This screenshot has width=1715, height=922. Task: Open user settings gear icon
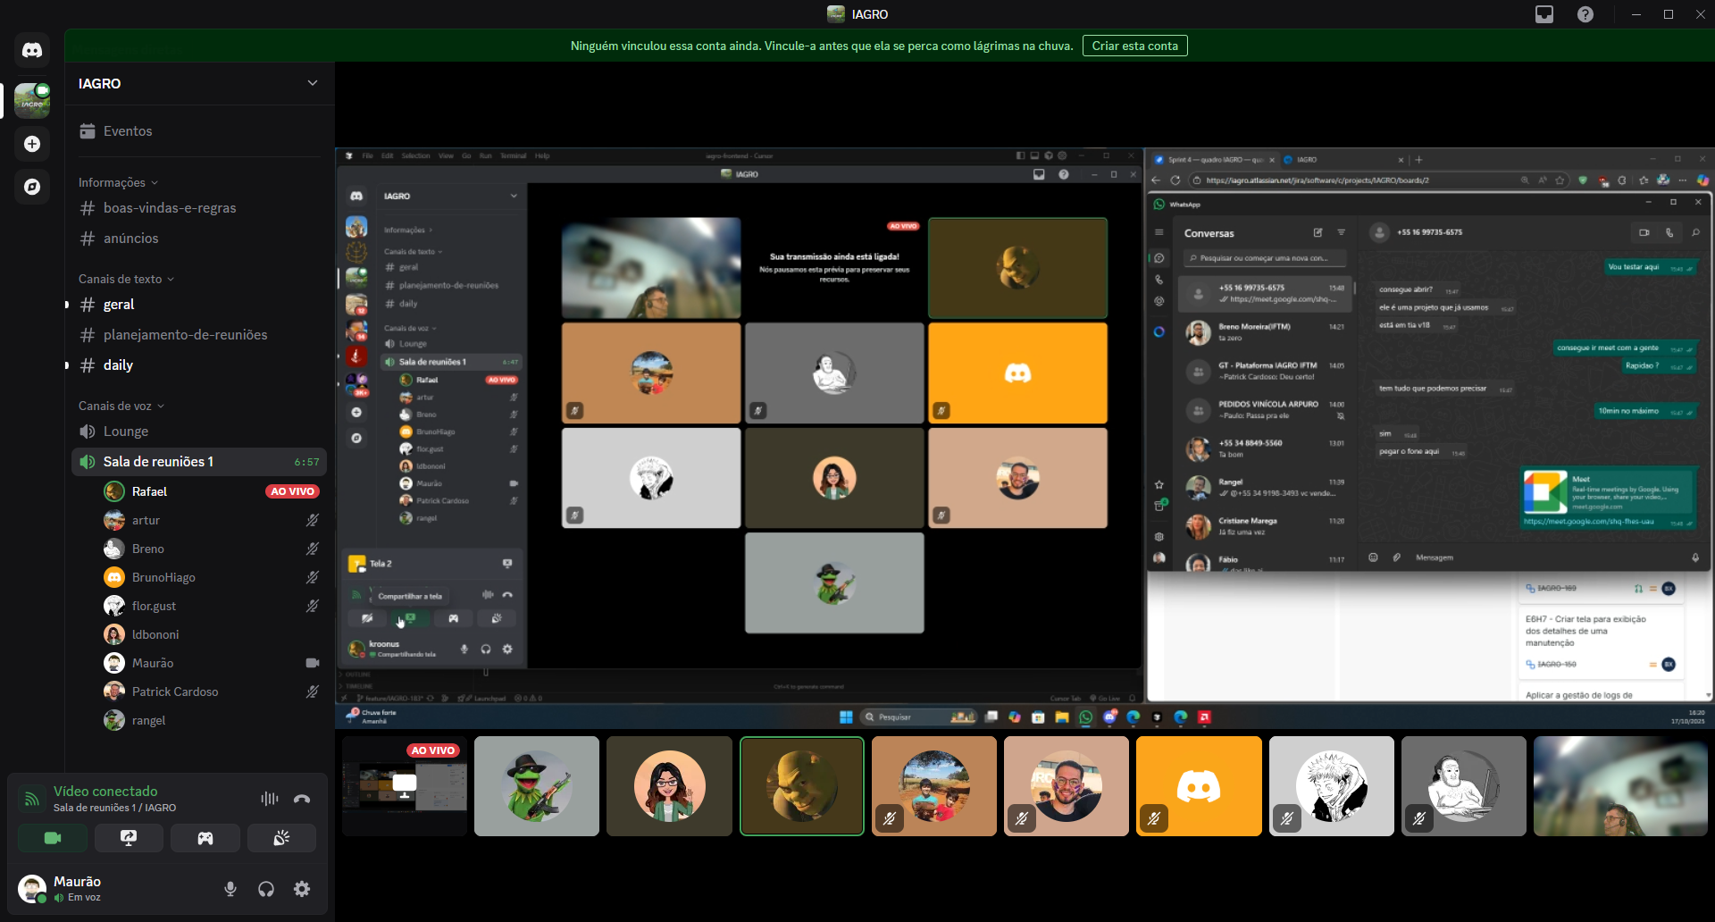click(302, 889)
